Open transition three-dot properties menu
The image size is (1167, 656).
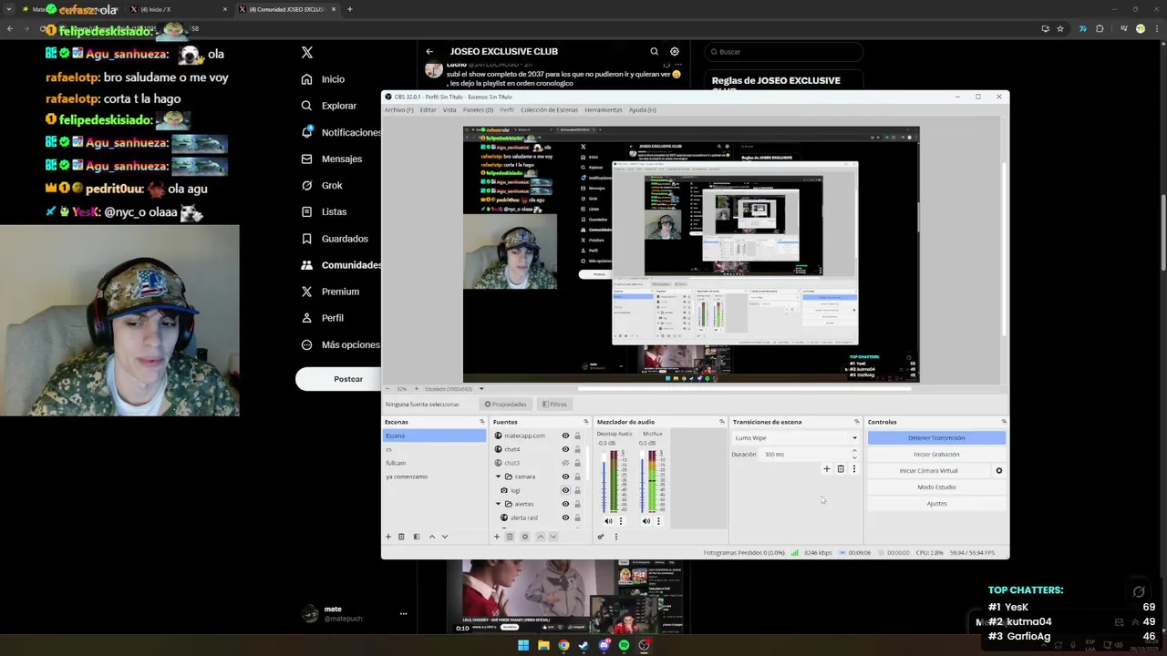click(x=854, y=469)
